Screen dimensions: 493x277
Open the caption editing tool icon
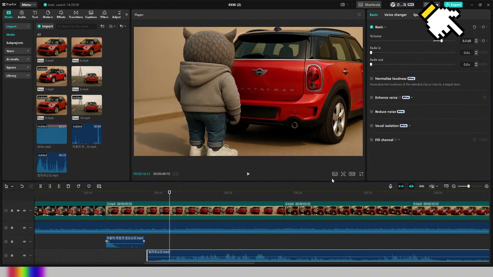click(x=99, y=186)
